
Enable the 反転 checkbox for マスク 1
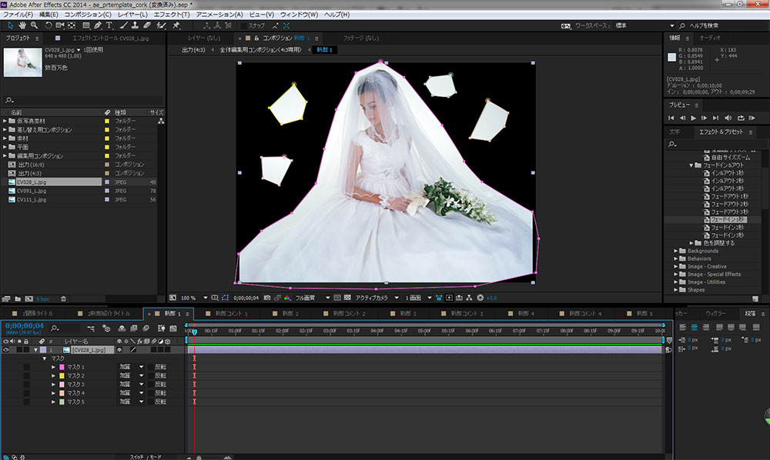click(150, 367)
